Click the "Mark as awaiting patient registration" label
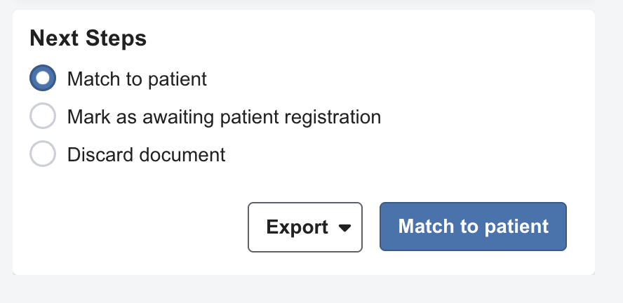This screenshot has height=303, width=623. (x=224, y=116)
